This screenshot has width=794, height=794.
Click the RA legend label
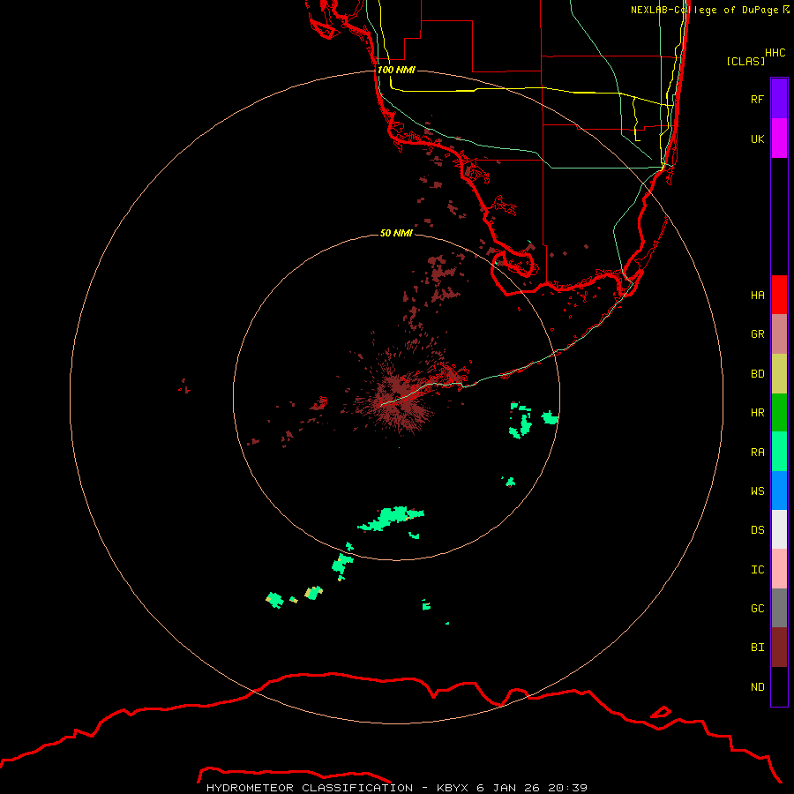(x=758, y=453)
